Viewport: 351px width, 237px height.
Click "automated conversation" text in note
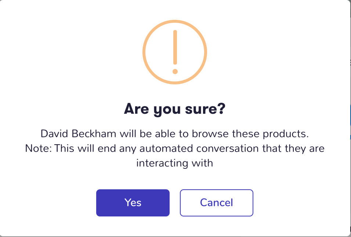199,148
